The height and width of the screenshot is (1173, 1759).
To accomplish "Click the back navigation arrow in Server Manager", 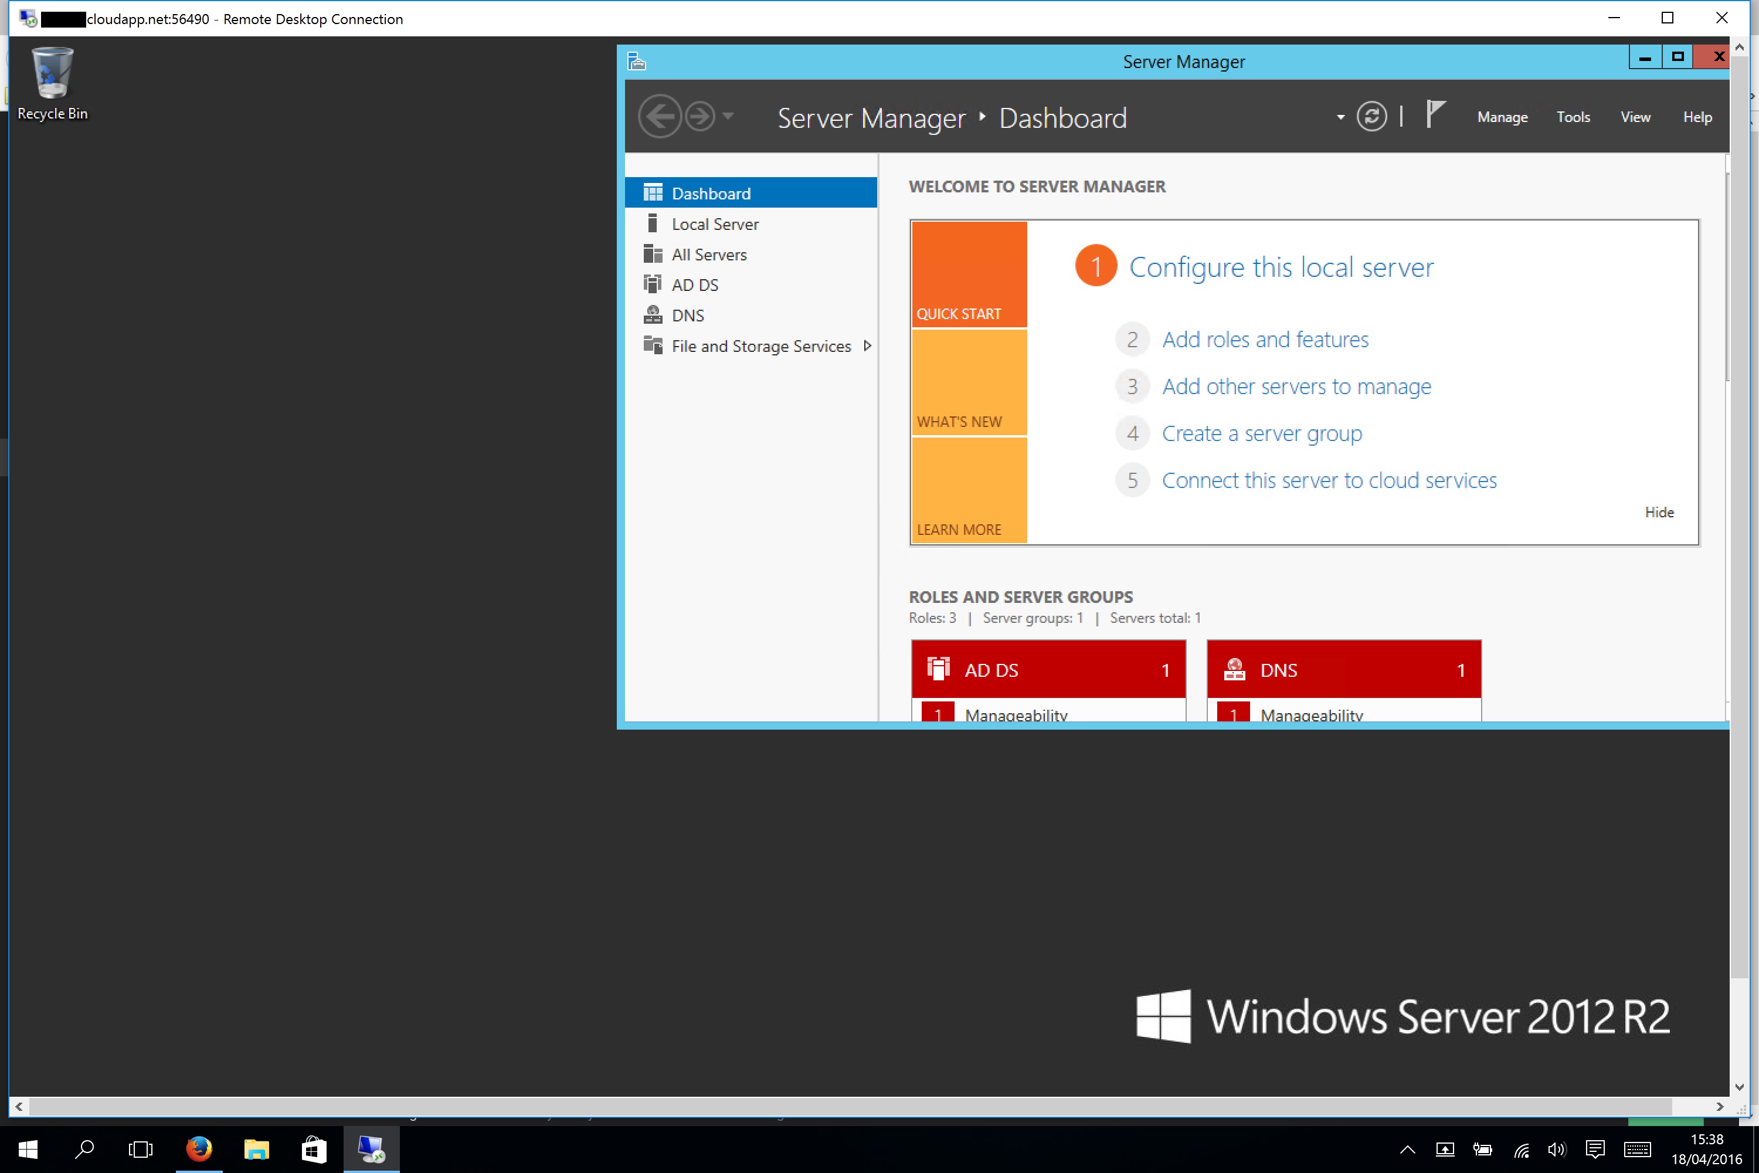I will pos(660,117).
